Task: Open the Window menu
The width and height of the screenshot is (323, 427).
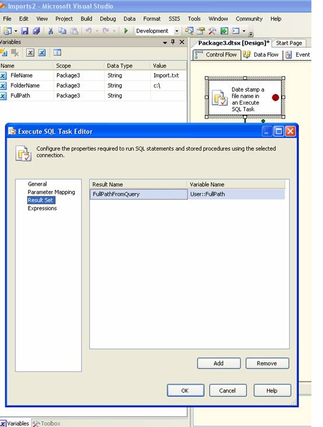Action: [218, 19]
